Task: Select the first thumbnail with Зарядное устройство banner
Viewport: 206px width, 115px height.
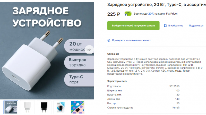Action: [x=11, y=107]
